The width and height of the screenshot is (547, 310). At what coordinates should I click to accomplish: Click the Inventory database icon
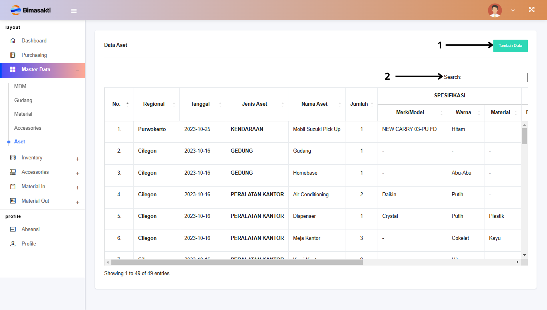pyautogui.click(x=13, y=158)
